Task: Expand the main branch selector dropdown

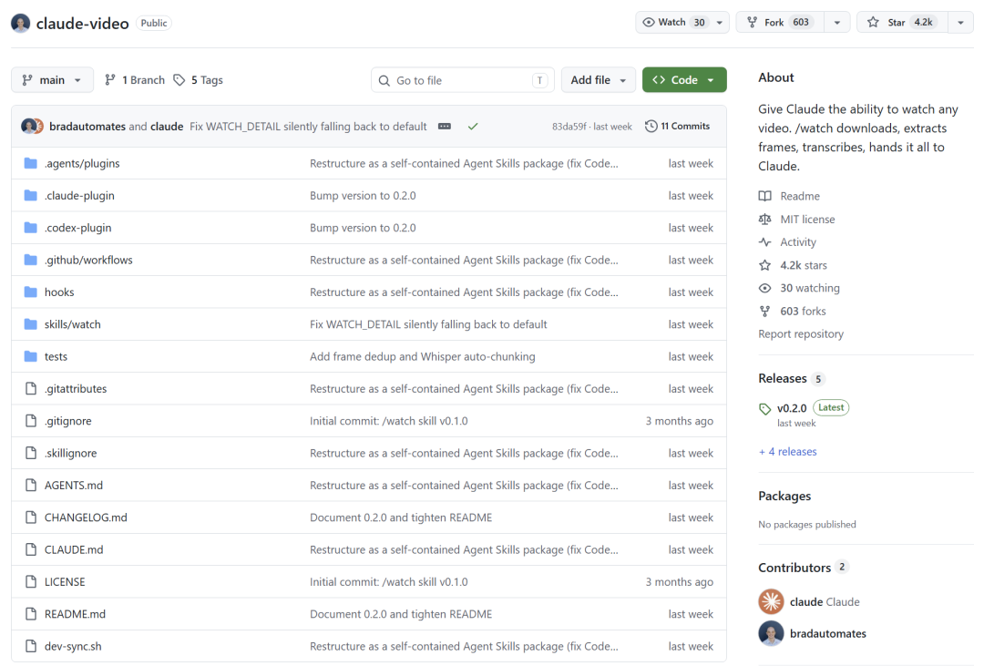Action: pos(52,79)
